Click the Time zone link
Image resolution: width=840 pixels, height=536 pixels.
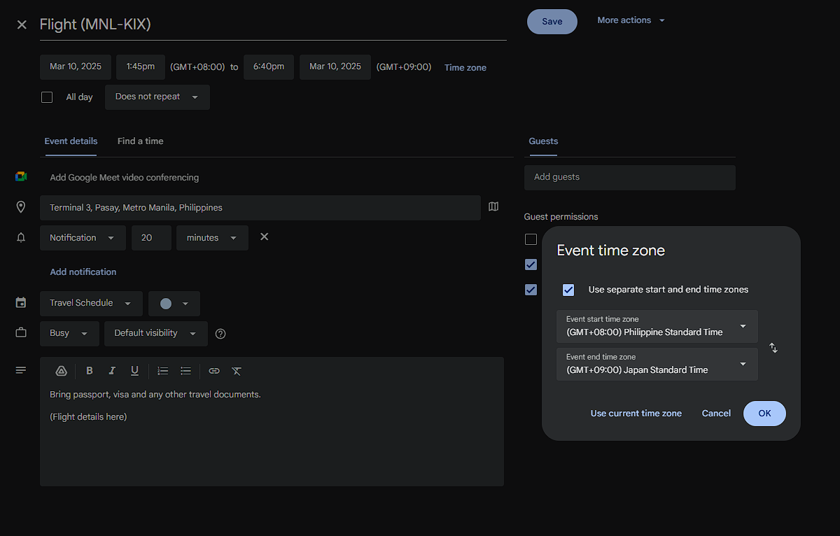click(x=465, y=68)
